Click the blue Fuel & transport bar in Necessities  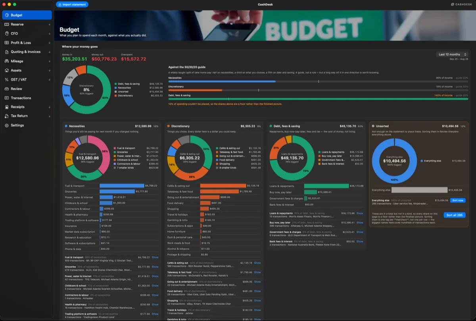coord(122,186)
